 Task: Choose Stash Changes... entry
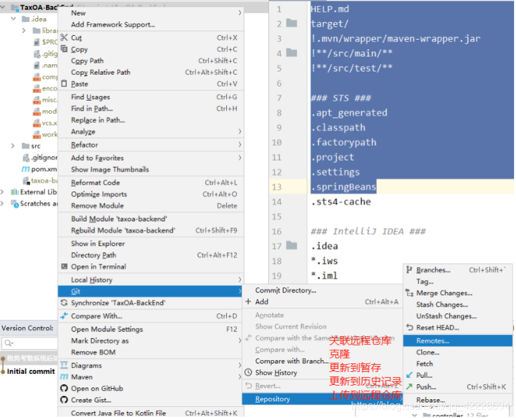[x=458, y=304]
